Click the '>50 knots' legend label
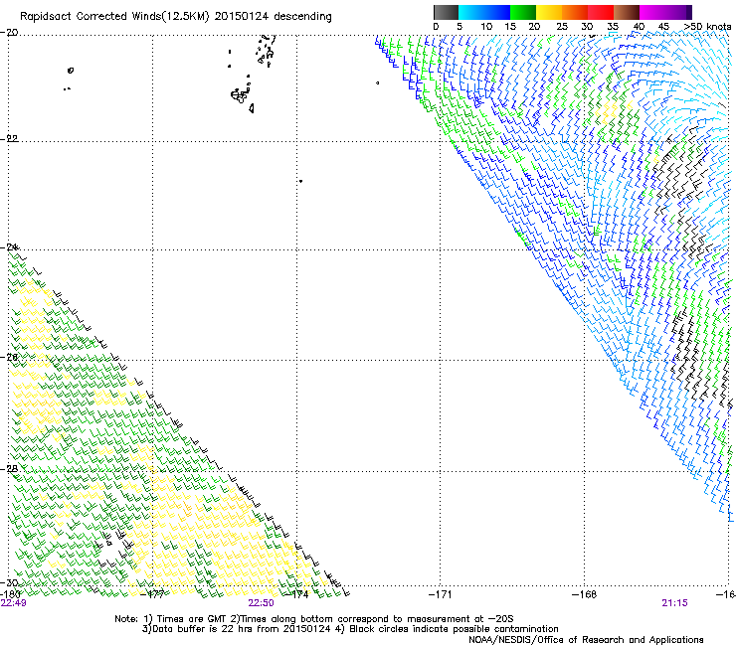The image size is (736, 646). click(707, 27)
